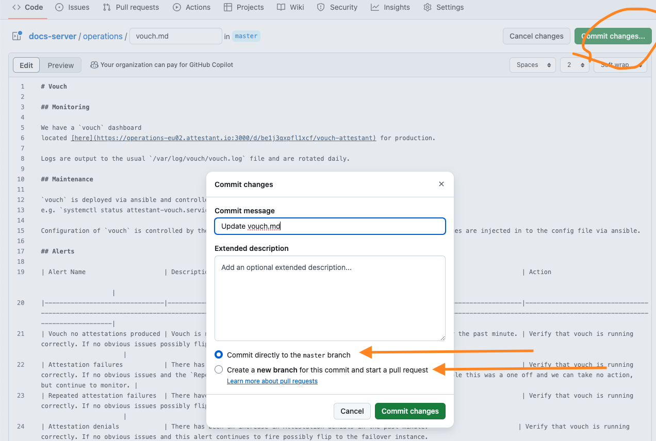Click the Security shield icon

click(321, 7)
